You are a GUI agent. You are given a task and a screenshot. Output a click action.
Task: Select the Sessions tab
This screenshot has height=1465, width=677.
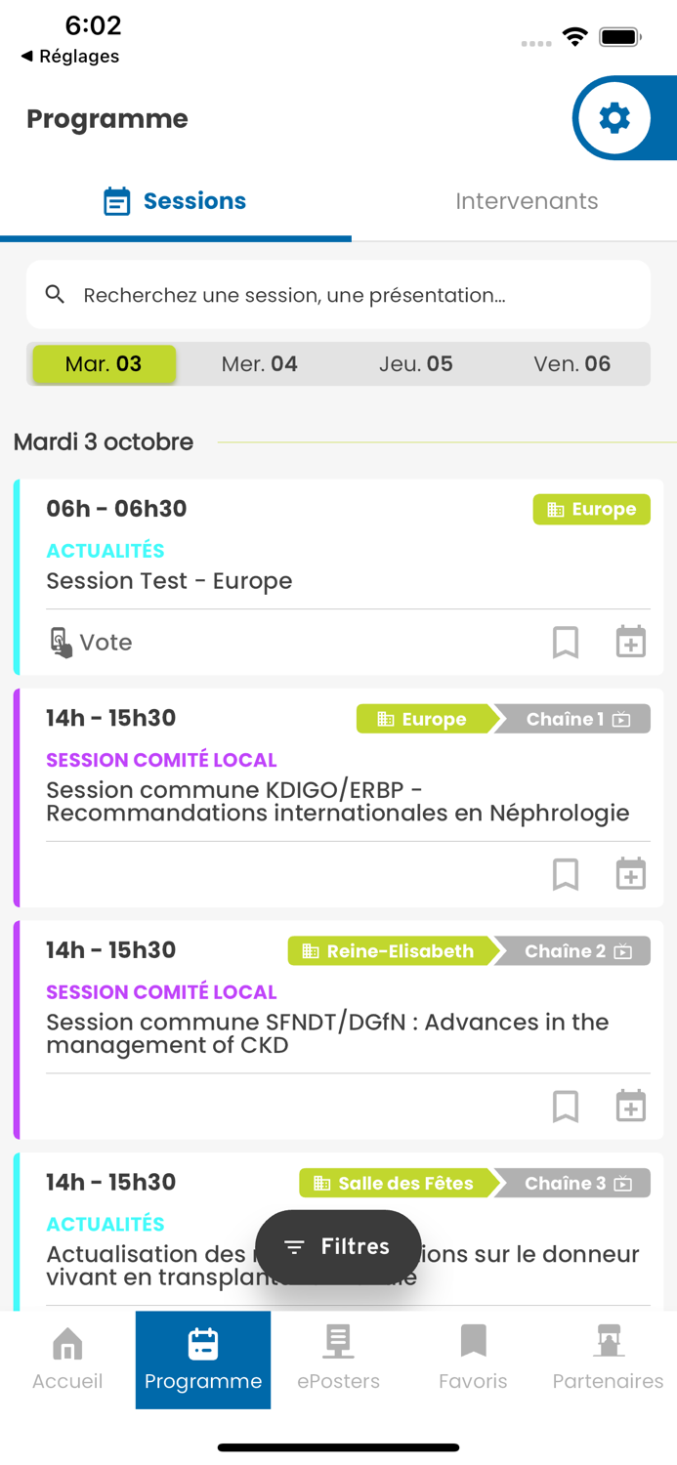pyautogui.click(x=175, y=201)
